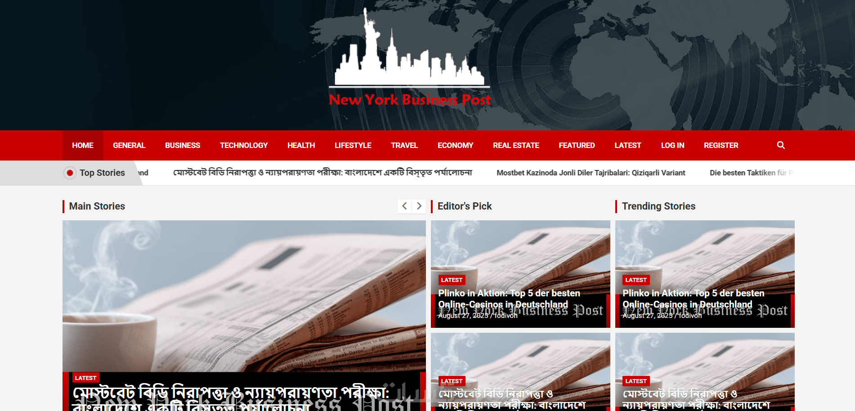Viewport: 855px width, 411px height.
Task: Open the Economy menu item
Action: (456, 145)
